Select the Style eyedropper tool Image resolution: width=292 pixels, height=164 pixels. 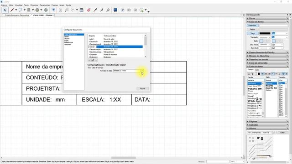(x=95, y=10)
